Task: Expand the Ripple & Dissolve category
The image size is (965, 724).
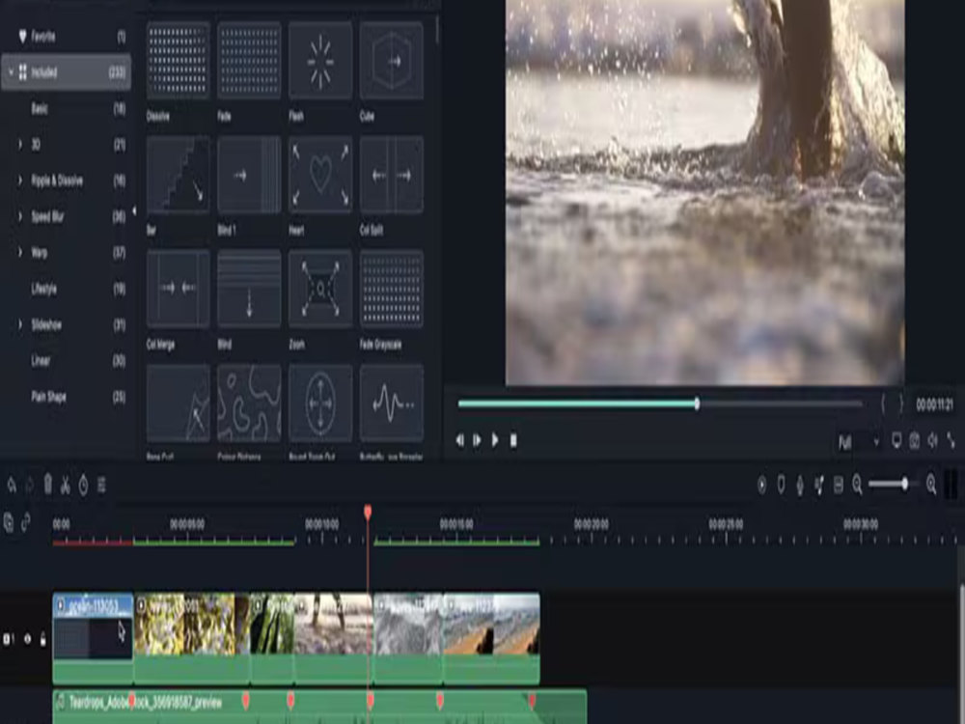Action: tap(20, 181)
